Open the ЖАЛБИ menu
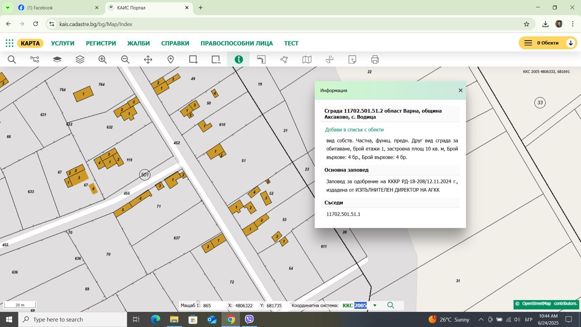Viewport: 581px width, 327px height. (139, 43)
